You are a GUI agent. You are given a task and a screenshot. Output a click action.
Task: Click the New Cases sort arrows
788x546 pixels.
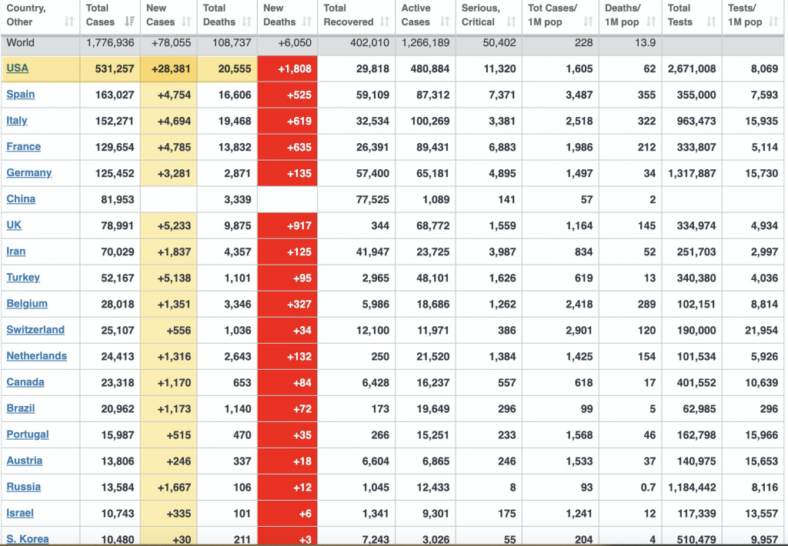click(x=188, y=22)
